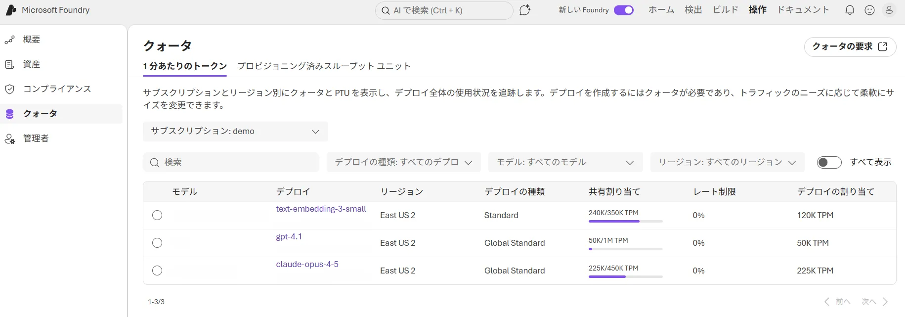Switch to 1 分あたりのトークン tab
905x317 pixels.
point(185,66)
